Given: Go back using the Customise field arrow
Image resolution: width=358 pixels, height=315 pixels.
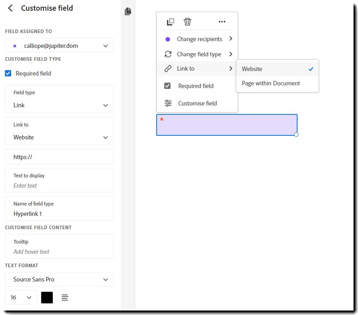Looking at the screenshot, I should pos(10,8).
